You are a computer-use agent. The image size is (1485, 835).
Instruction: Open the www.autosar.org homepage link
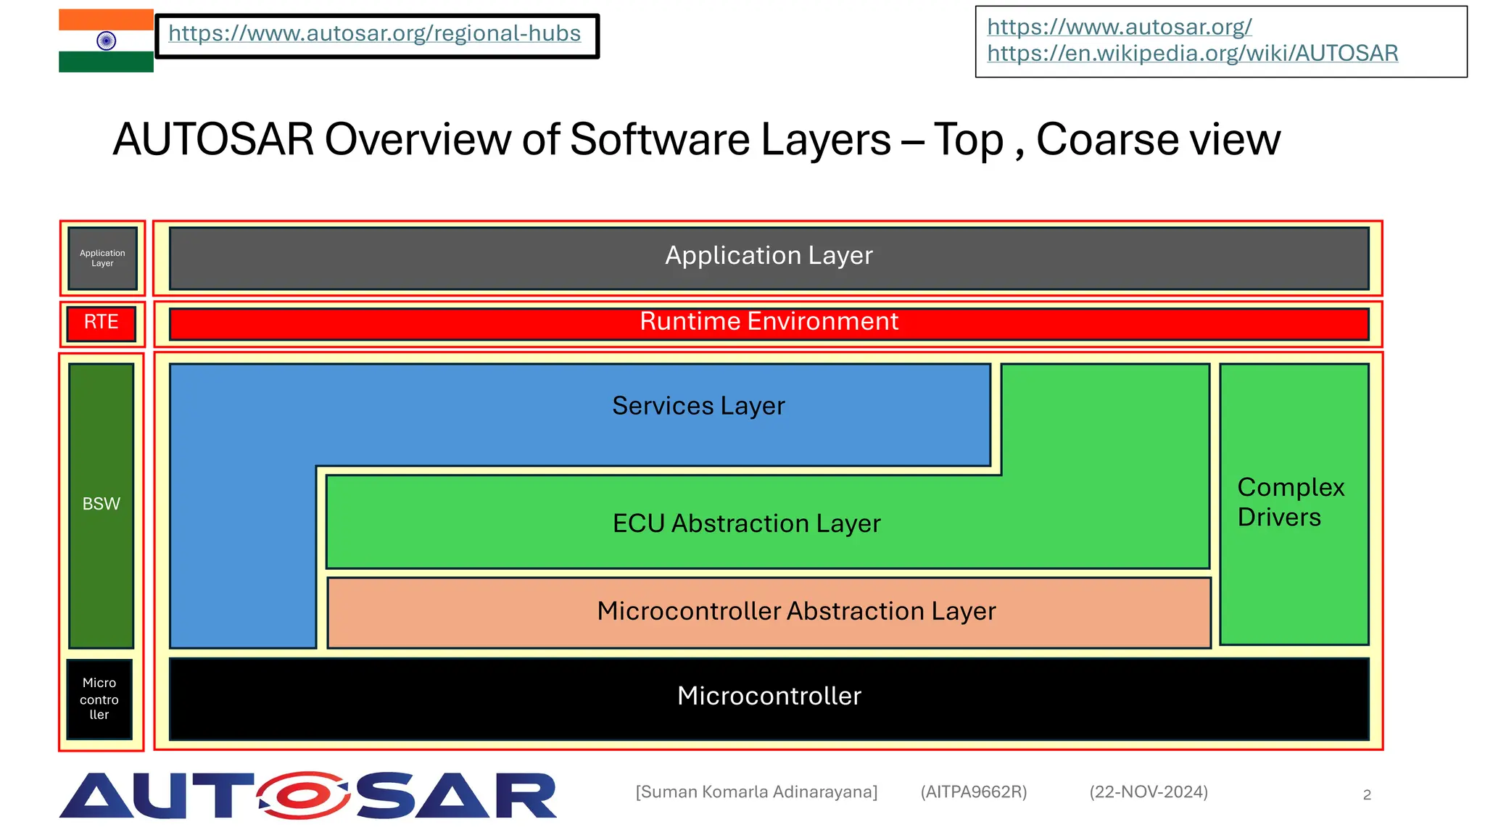point(1119,27)
